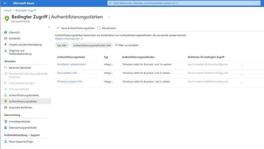The height and width of the screenshot is (149, 264).
Task: Refresh with Aktualisieren button
Action: point(107,28)
